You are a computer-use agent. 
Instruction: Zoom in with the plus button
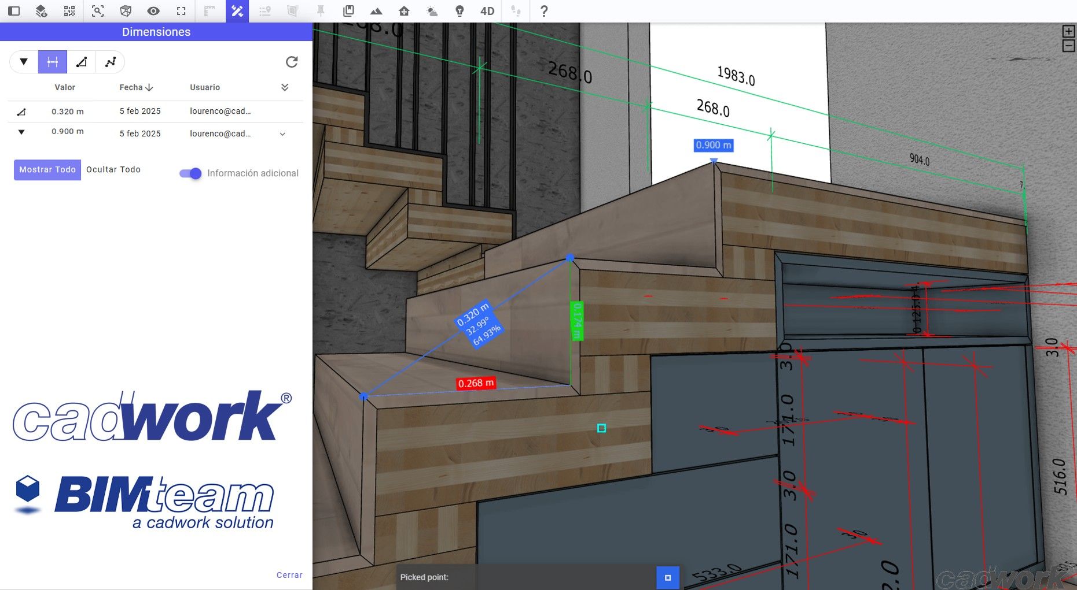1068,32
